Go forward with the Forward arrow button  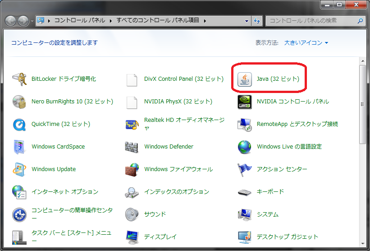23,21
